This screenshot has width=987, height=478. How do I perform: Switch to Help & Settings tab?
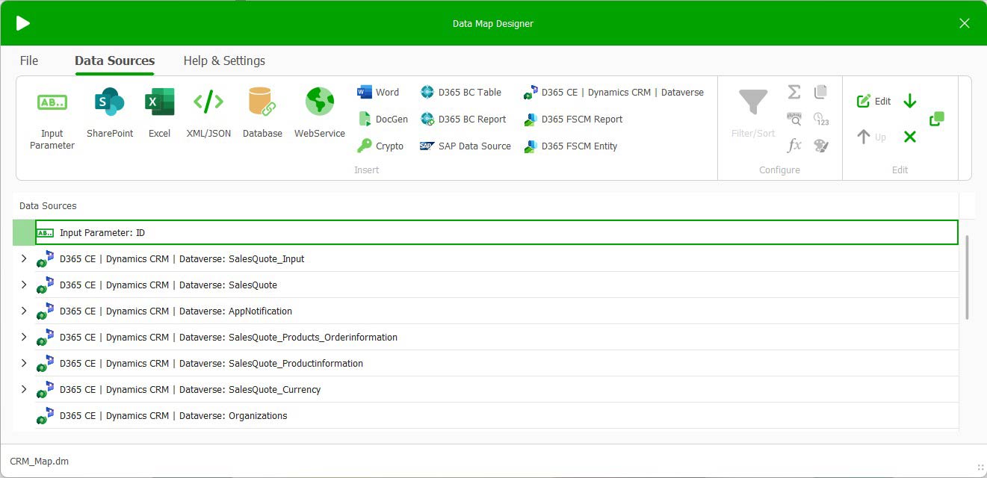coord(224,60)
